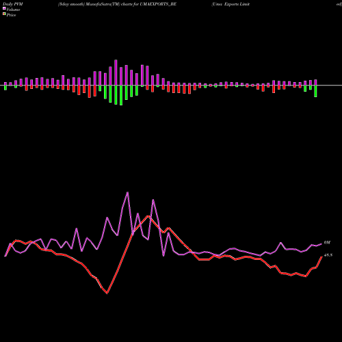Click the MunafaSutra charts for UMAEXPORTS_BE heading
This screenshot has width=342, height=342.
tap(117, 4)
